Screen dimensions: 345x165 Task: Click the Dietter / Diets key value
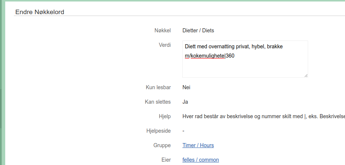198,30
